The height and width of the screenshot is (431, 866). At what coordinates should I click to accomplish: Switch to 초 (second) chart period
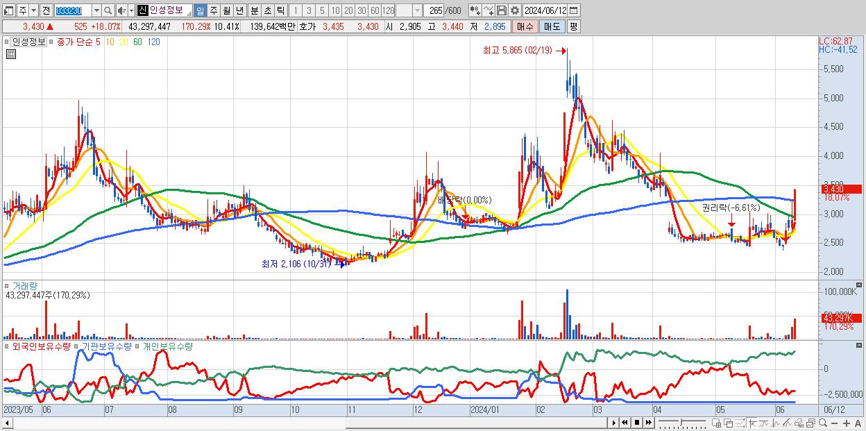267,10
